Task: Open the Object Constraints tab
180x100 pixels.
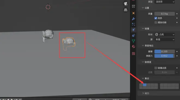Action: click(x=133, y=36)
